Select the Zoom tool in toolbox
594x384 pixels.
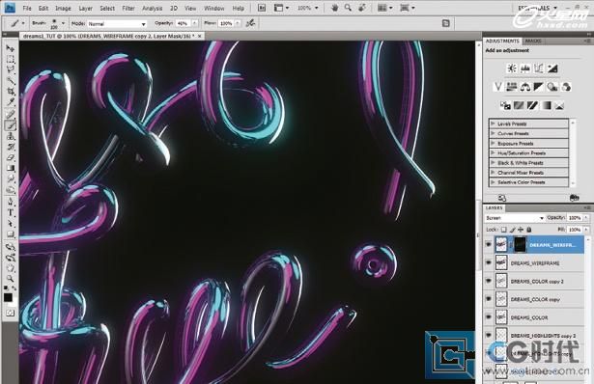tap(11, 279)
